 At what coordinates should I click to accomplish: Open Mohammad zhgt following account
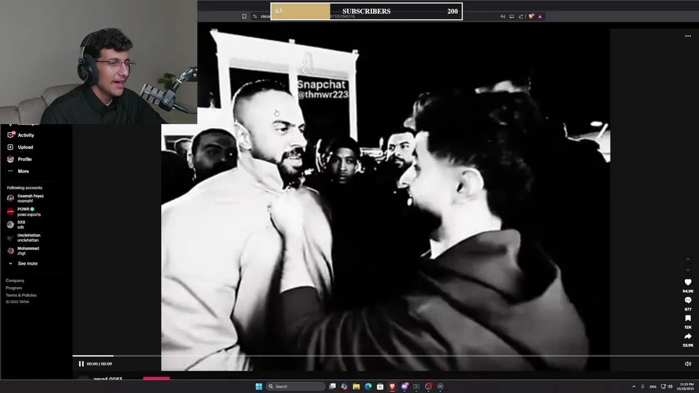click(x=23, y=251)
